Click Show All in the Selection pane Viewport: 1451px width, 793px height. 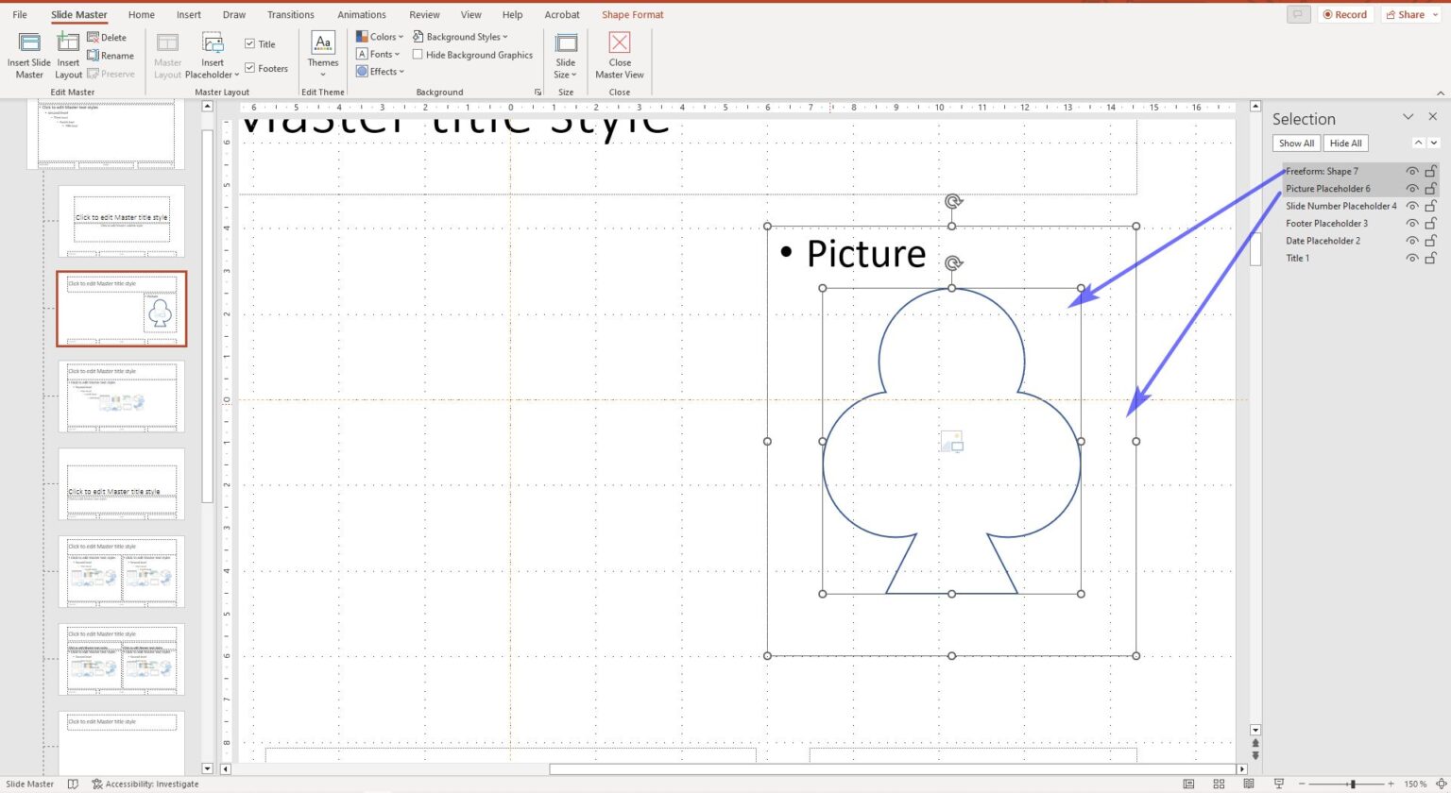pos(1295,143)
